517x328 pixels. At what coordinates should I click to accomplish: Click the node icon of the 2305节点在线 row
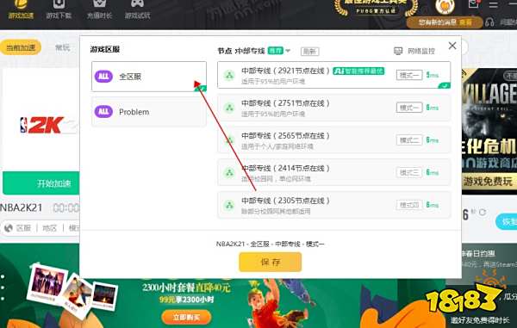(229, 205)
